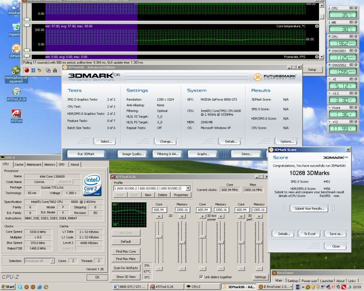Expand hidden tray icons with the chevron

tap(303, 287)
